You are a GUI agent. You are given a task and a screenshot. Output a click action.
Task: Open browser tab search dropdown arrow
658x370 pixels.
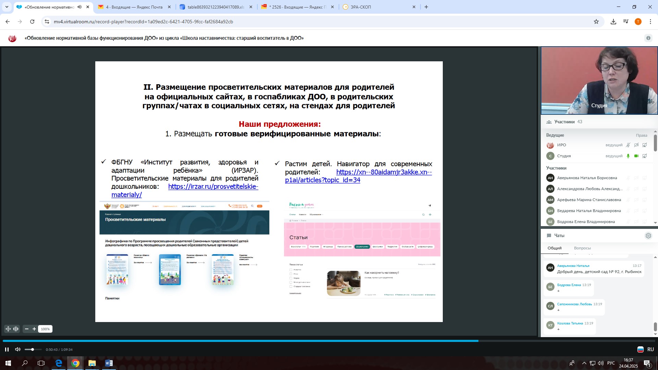tap(7, 7)
